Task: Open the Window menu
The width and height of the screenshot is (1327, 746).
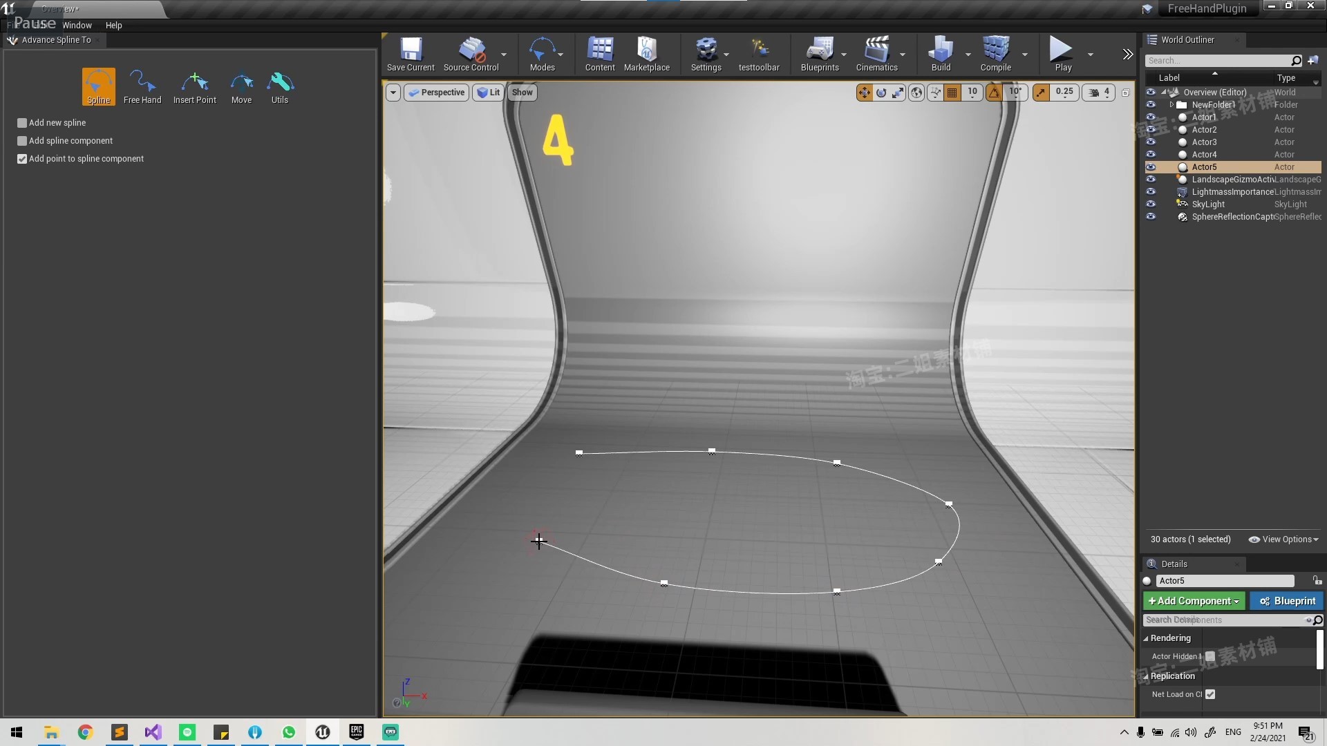Action: [77, 25]
